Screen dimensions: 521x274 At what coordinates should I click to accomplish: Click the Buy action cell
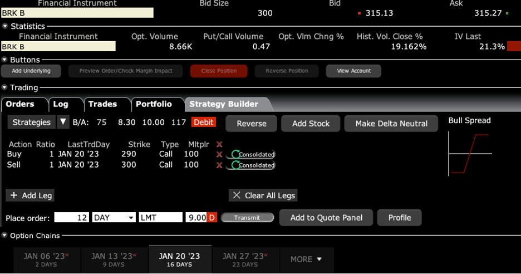pos(14,154)
